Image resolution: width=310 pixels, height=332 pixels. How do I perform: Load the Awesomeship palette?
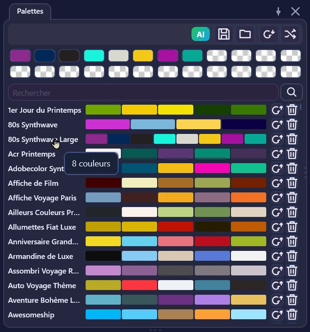pyautogui.click(x=277, y=315)
